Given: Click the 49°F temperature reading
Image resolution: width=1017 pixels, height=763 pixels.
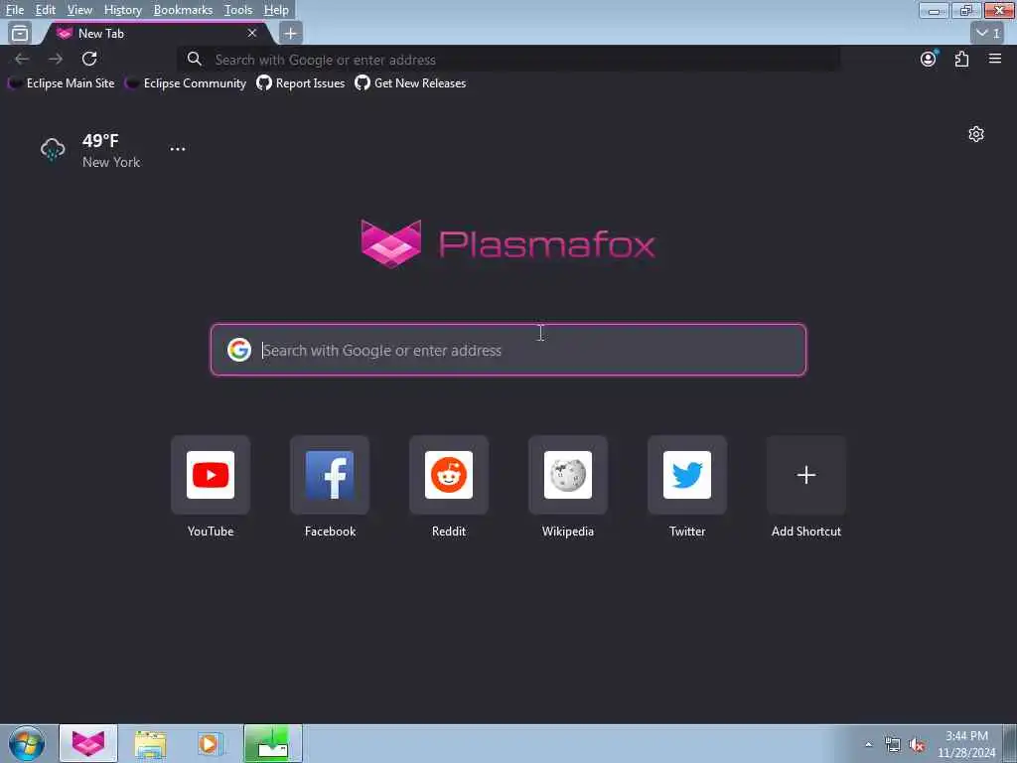Looking at the screenshot, I should coord(100,141).
